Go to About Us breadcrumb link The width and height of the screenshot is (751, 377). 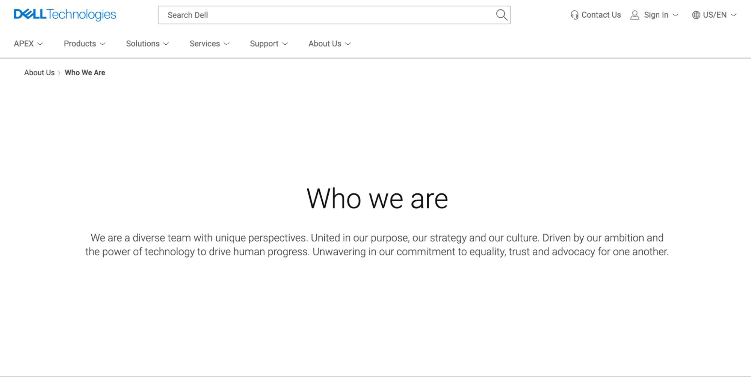pyautogui.click(x=39, y=72)
